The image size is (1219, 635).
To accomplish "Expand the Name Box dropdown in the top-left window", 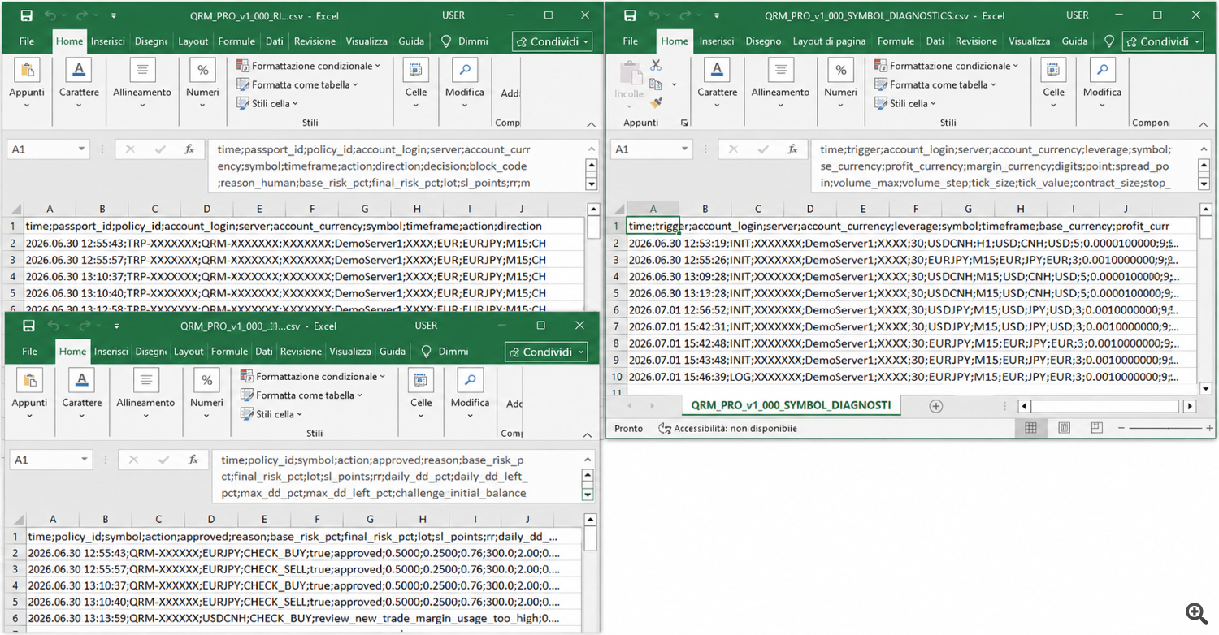I will pyautogui.click(x=81, y=149).
